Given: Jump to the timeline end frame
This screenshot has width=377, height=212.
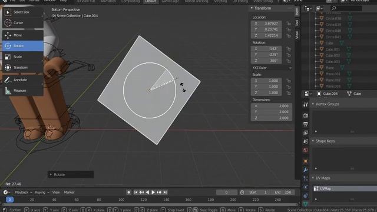Looking at the screenshot, I should [165, 193].
